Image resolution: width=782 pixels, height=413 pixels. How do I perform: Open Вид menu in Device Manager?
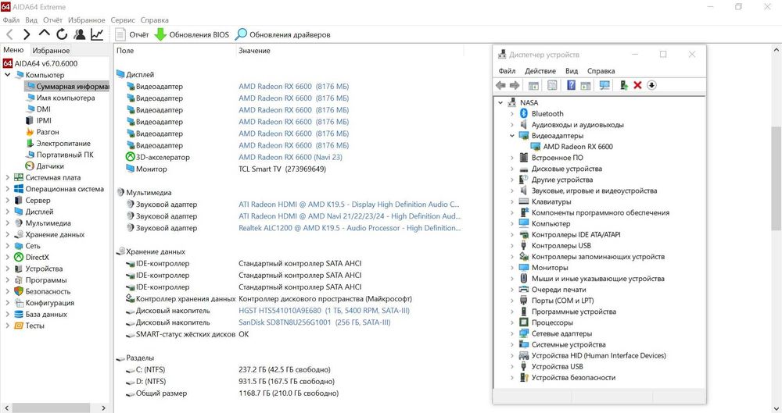point(572,71)
